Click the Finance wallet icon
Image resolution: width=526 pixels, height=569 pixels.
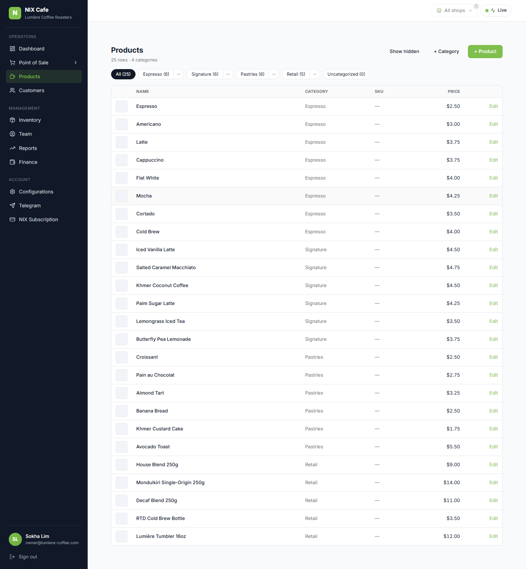point(12,162)
